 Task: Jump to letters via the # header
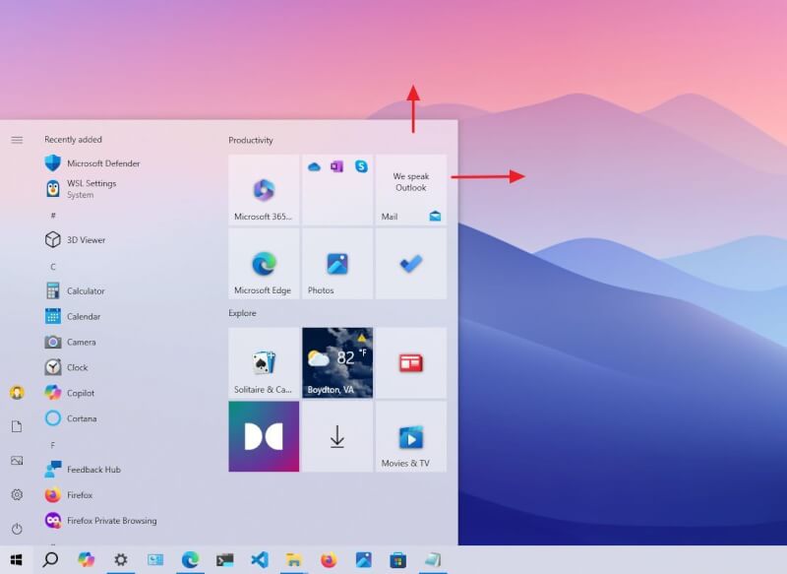tap(53, 216)
